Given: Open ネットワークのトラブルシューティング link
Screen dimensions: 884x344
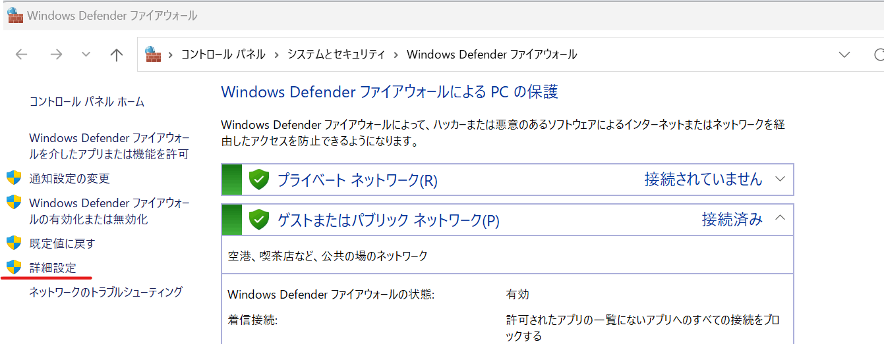Looking at the screenshot, I should [x=106, y=292].
